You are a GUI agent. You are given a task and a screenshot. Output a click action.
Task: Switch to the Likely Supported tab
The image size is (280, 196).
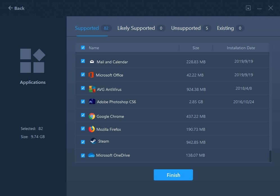136,28
